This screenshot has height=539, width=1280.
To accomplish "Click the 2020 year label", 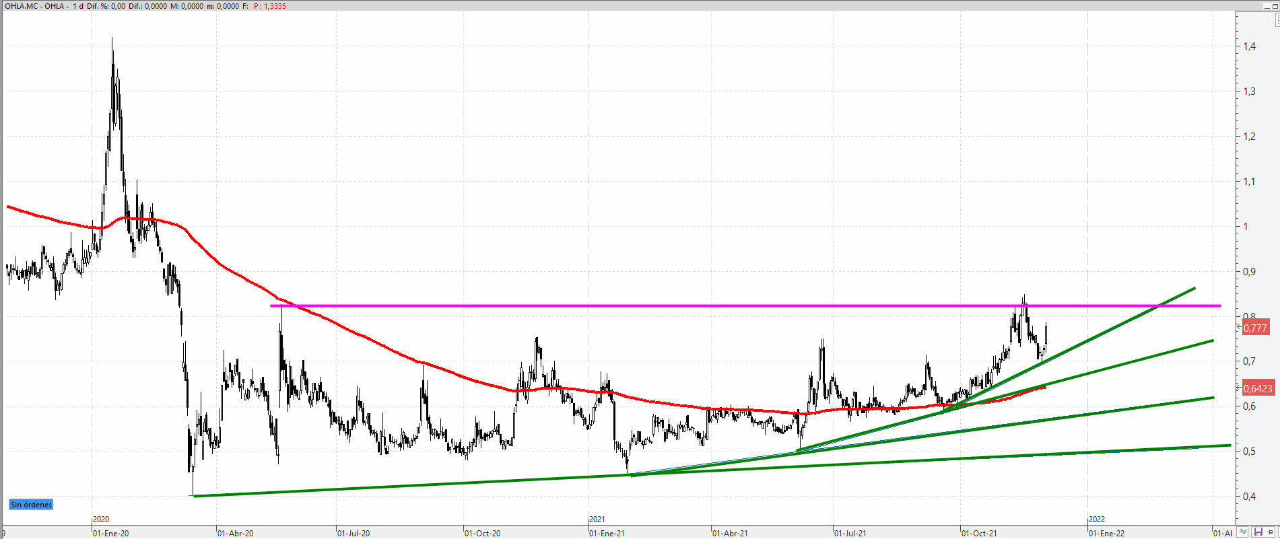I will 100,519.
